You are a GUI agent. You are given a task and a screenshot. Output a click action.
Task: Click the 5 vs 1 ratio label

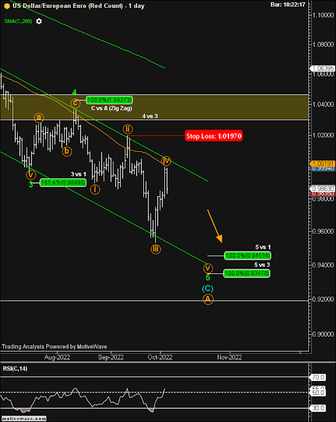[x=263, y=247]
